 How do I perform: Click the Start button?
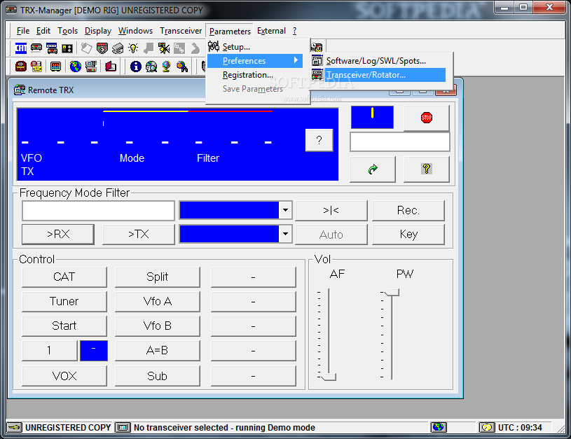click(64, 326)
